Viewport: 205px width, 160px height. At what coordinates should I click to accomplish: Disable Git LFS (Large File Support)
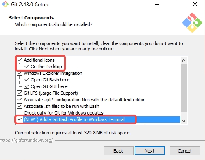[20, 93]
